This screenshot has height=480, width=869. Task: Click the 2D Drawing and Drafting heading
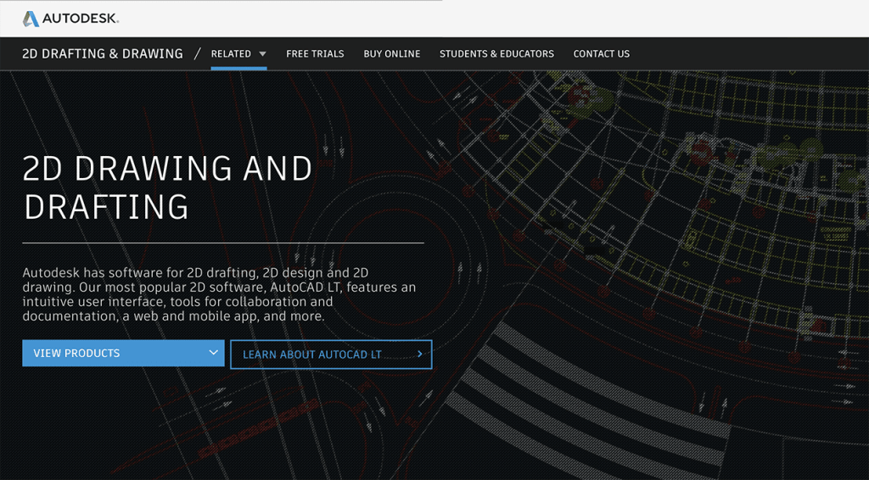tap(167, 187)
